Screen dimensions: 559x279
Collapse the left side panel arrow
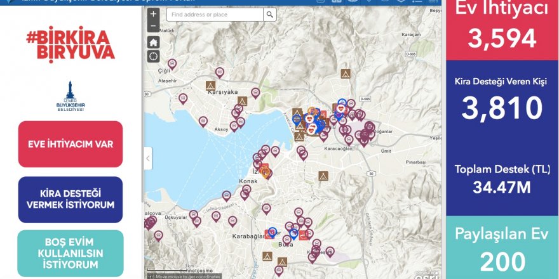pos(148,158)
